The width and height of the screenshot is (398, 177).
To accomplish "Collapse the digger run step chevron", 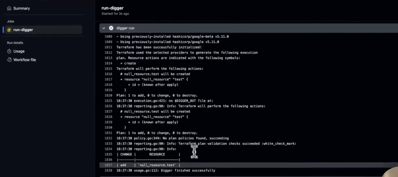I will (x=104, y=28).
